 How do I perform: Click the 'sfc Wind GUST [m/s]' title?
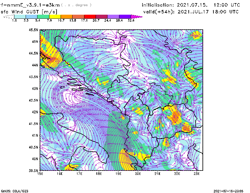point(29,12)
